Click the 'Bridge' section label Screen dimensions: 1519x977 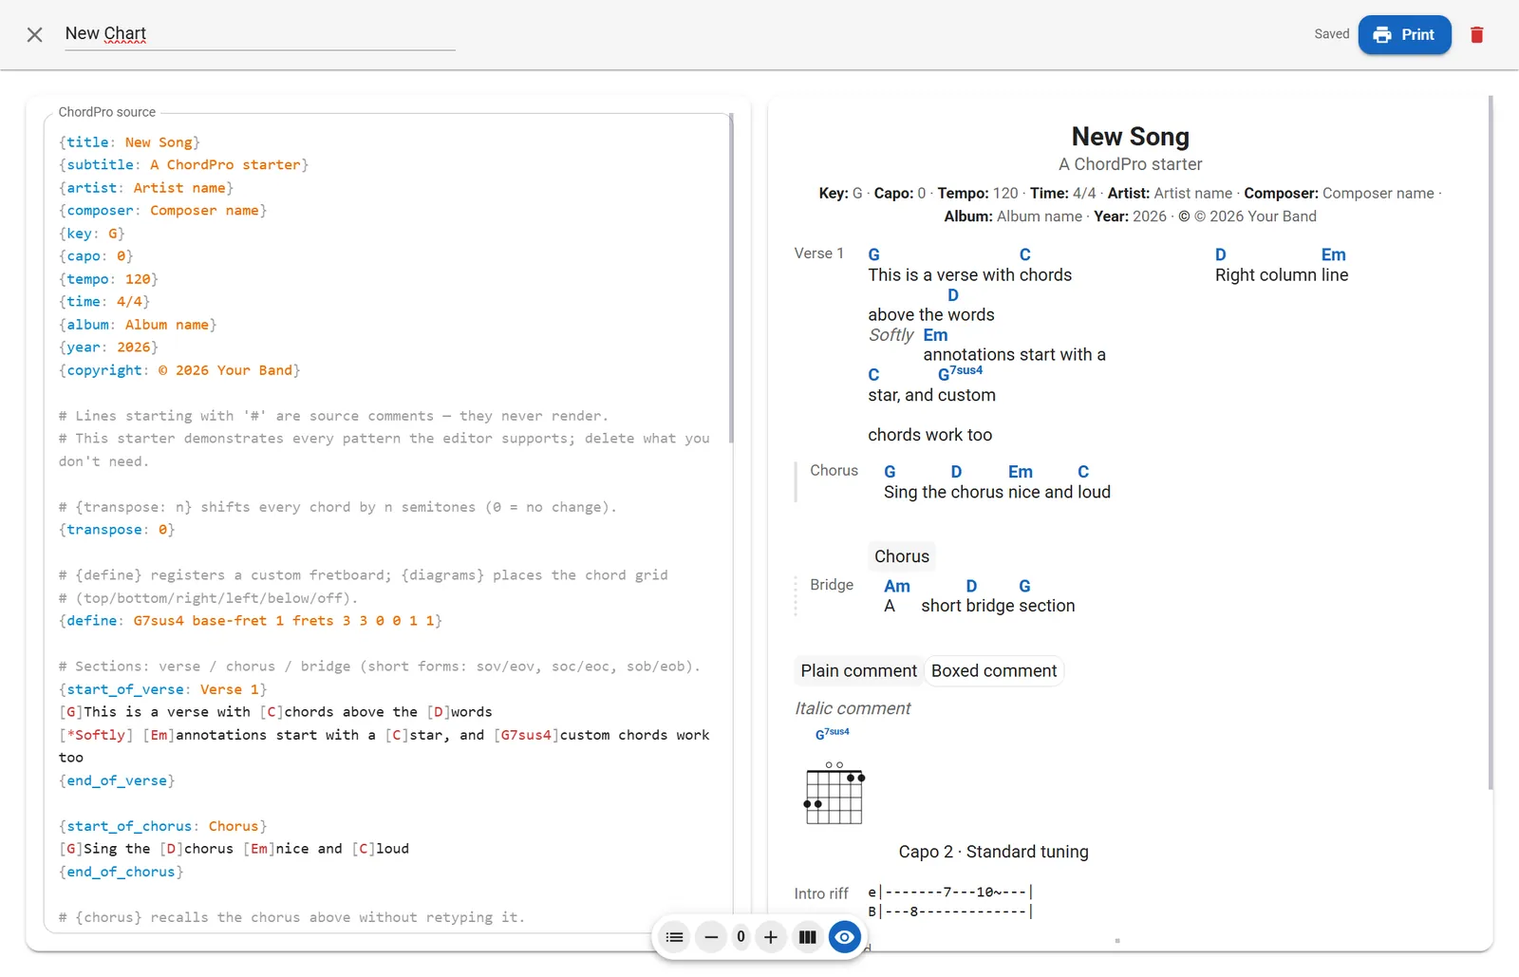[832, 585]
